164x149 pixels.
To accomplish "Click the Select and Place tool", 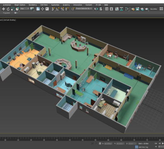I will (17, 9).
